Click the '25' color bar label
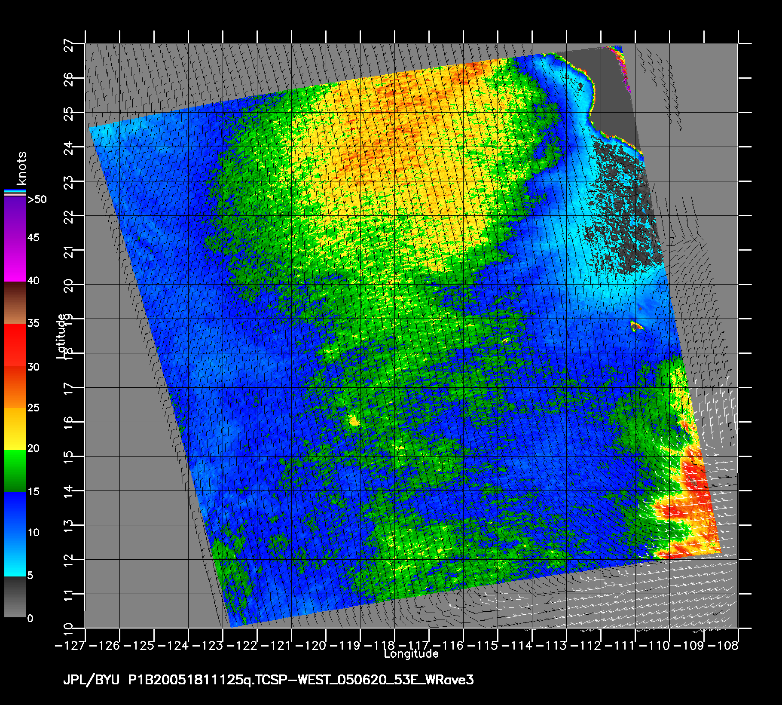 tap(33, 408)
